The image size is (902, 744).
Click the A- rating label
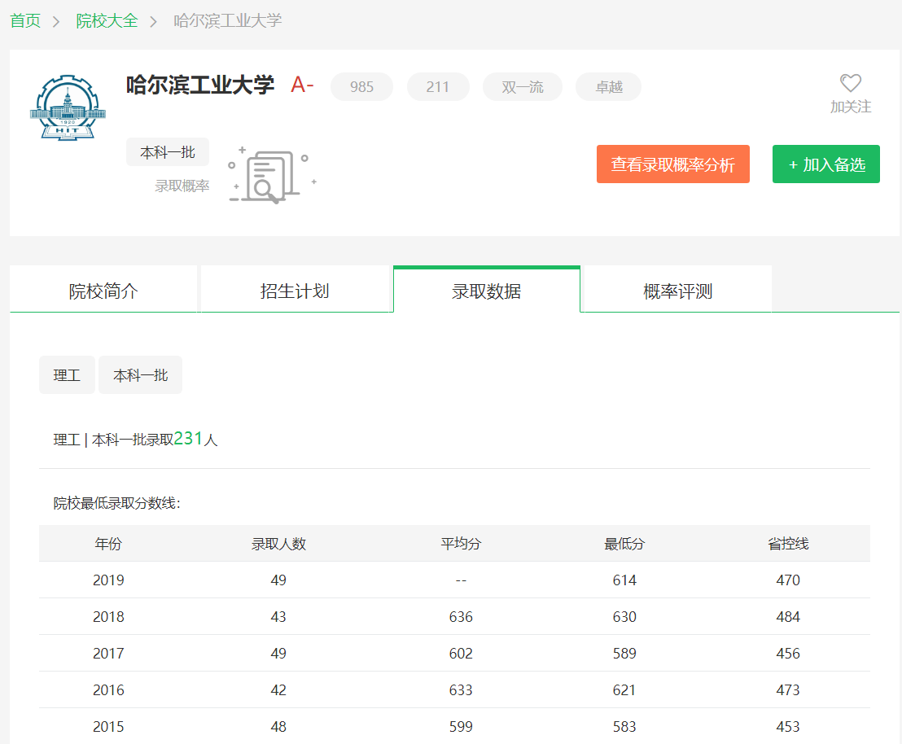click(x=302, y=85)
